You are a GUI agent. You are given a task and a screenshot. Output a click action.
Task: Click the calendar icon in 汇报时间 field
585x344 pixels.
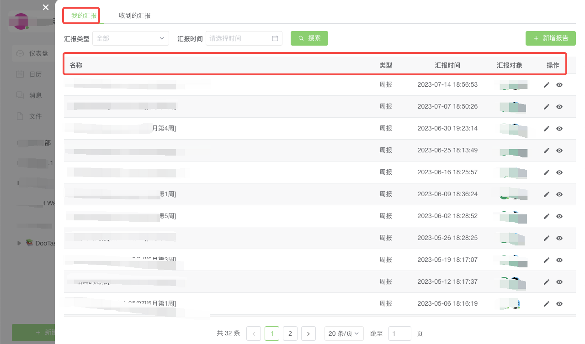(275, 39)
